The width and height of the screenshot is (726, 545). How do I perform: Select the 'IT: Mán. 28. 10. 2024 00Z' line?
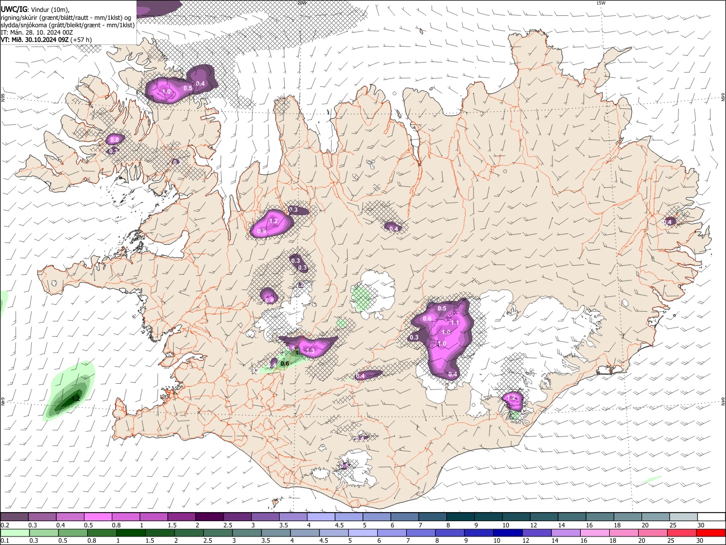37,32
